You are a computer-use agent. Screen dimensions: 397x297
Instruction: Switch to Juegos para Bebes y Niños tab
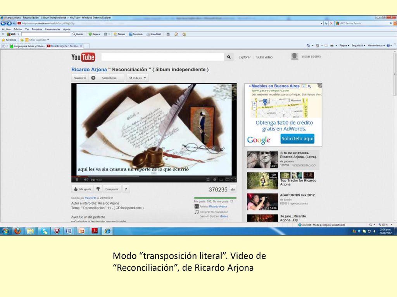[x=28, y=46]
